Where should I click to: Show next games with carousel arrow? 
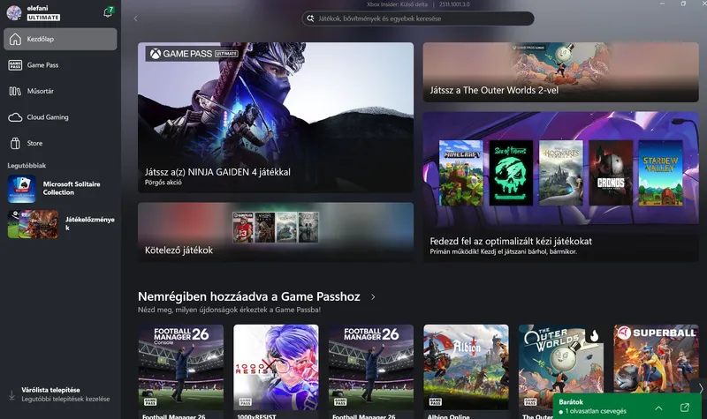coord(700,388)
